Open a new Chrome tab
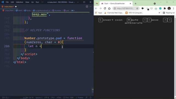The height and width of the screenshot is (99, 176). pyautogui.click(x=136, y=4)
